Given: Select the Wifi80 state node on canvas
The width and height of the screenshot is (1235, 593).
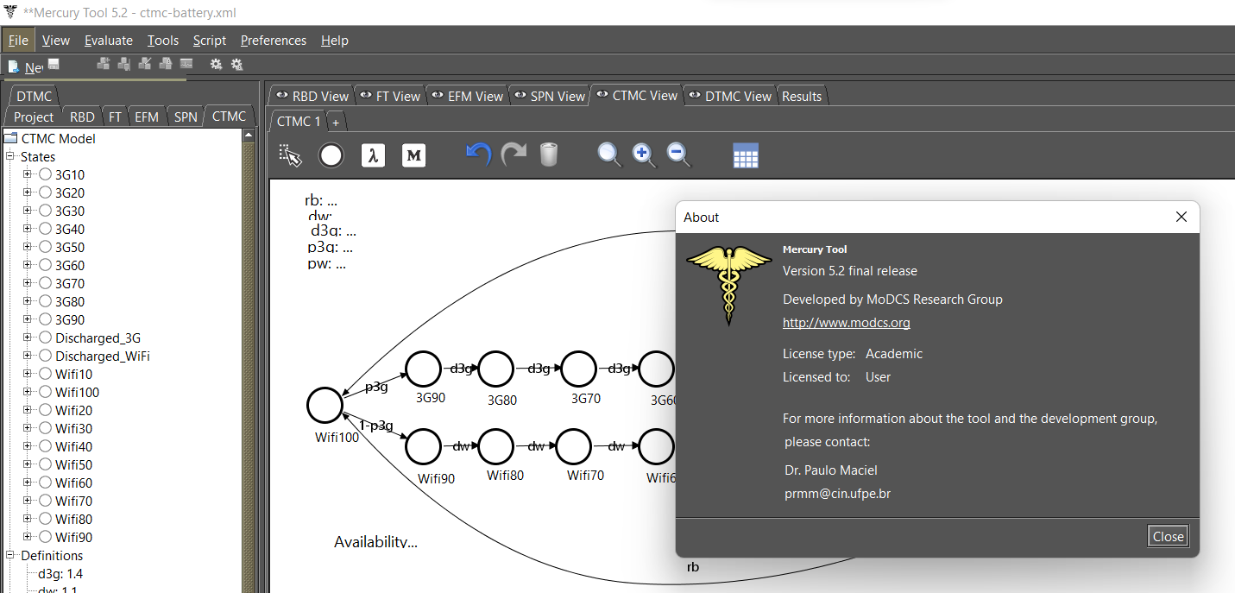Looking at the screenshot, I should (x=496, y=447).
